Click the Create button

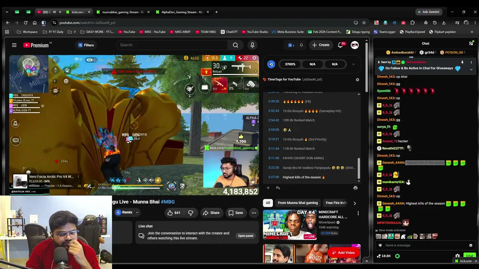pyautogui.click(x=321, y=45)
